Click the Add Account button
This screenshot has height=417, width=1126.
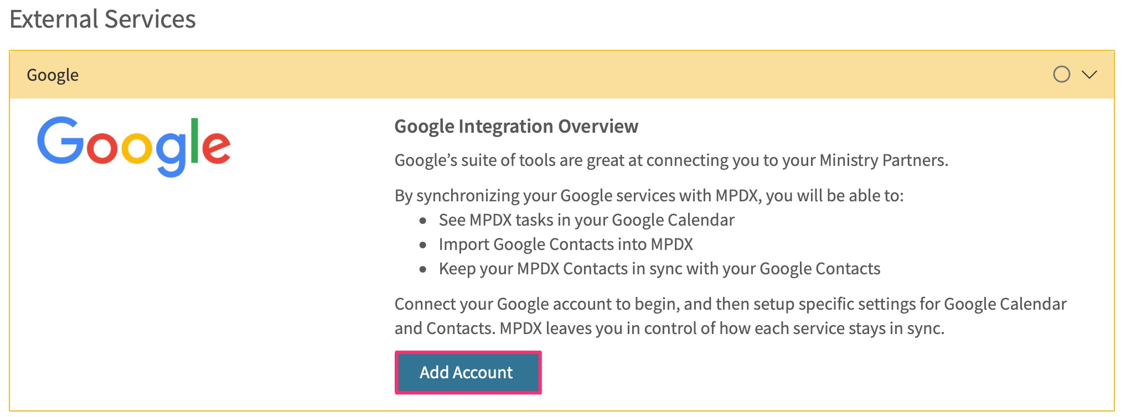click(468, 372)
